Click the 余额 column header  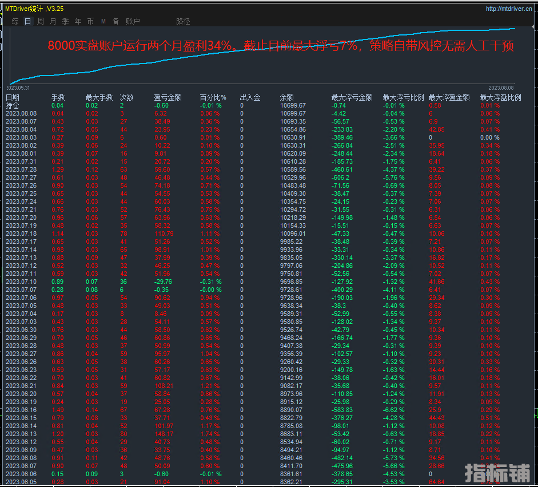pyautogui.click(x=287, y=97)
